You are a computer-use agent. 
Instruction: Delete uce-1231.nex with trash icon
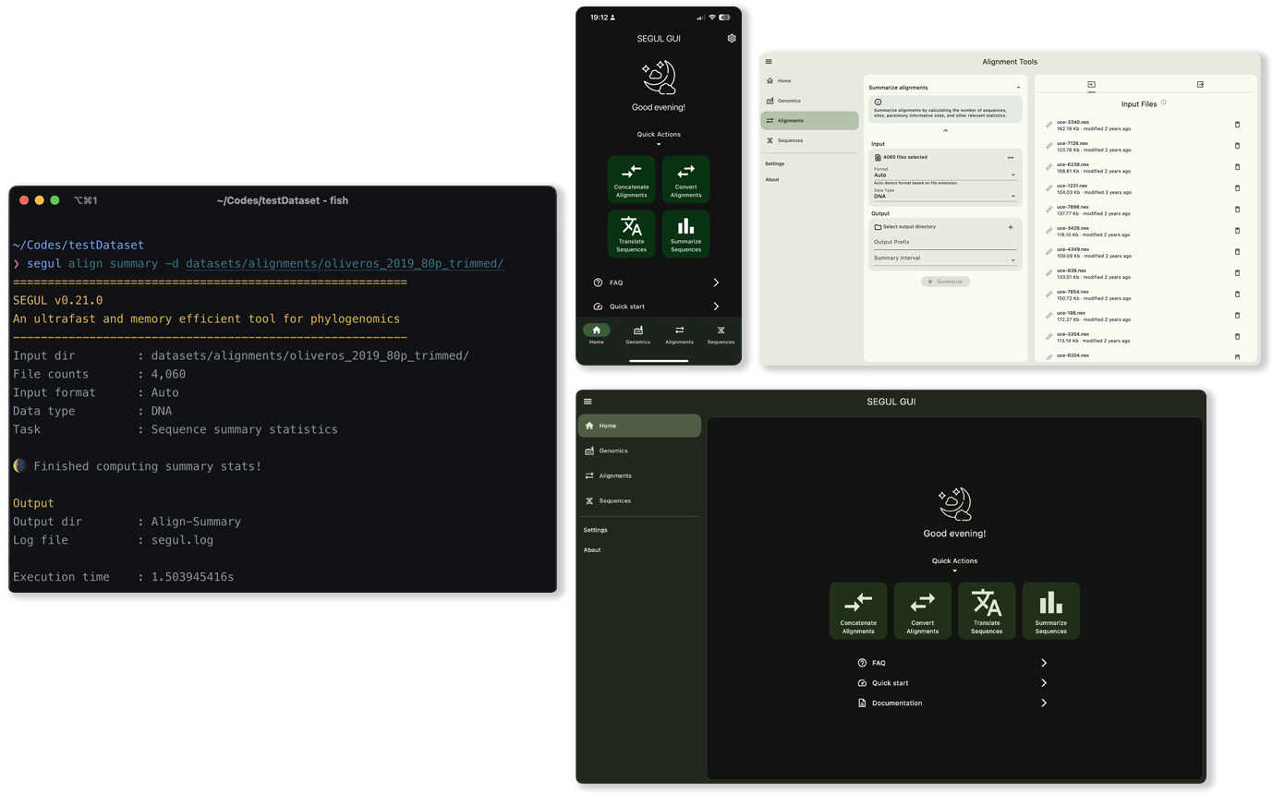(x=1238, y=188)
